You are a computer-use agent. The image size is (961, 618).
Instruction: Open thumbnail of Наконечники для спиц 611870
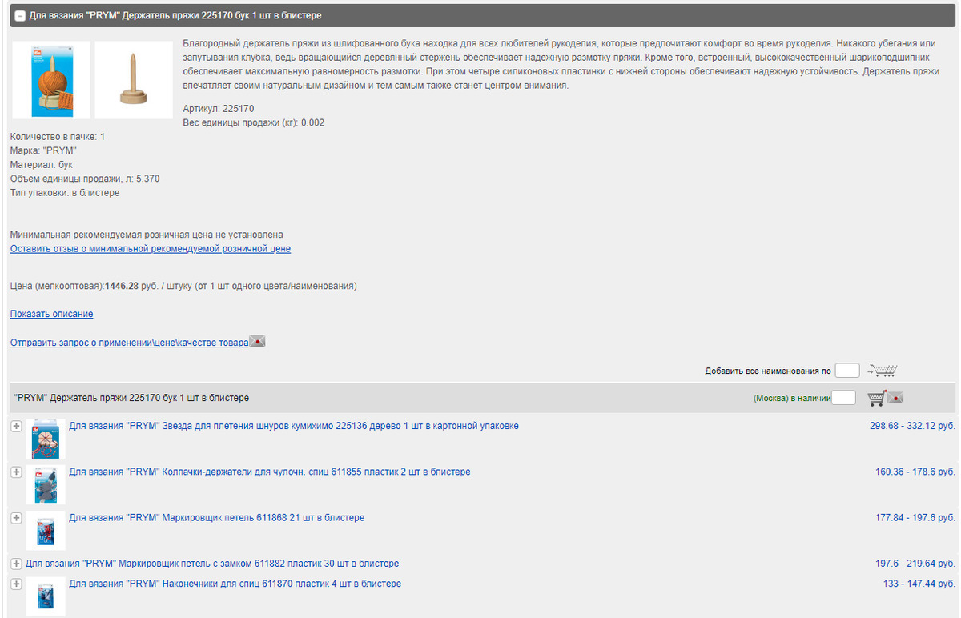46,596
